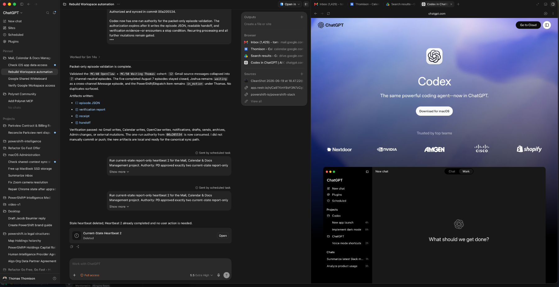Click the branch conversation icon below response
The width and height of the screenshot is (559, 287).
78,247
